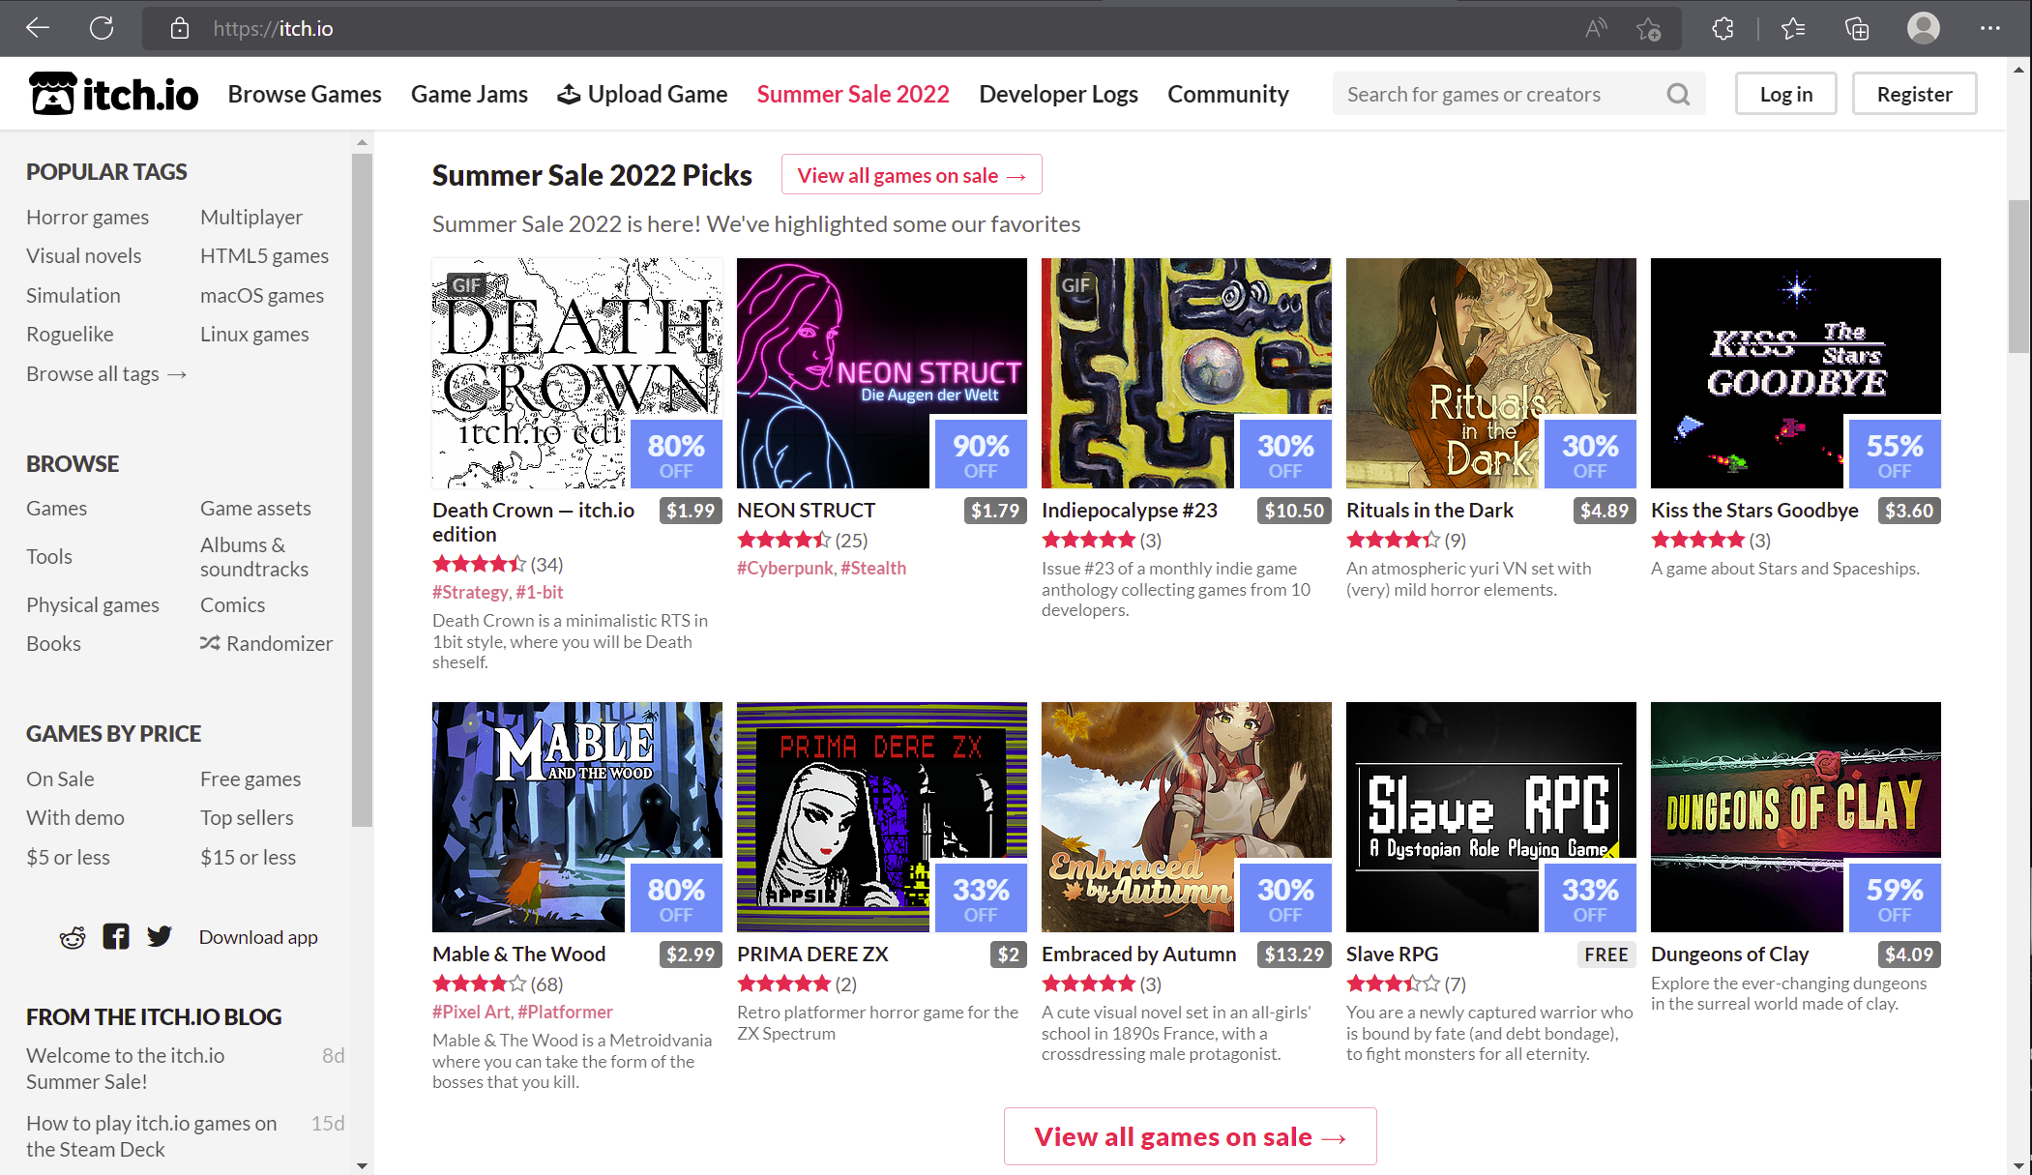Open the Facebook social icon

click(x=116, y=937)
